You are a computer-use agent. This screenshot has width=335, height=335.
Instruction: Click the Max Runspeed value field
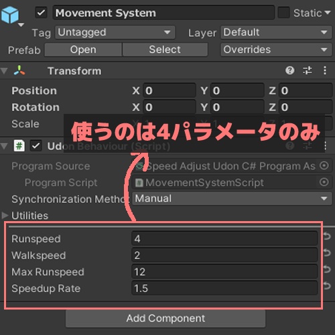pyautogui.click(x=224, y=271)
